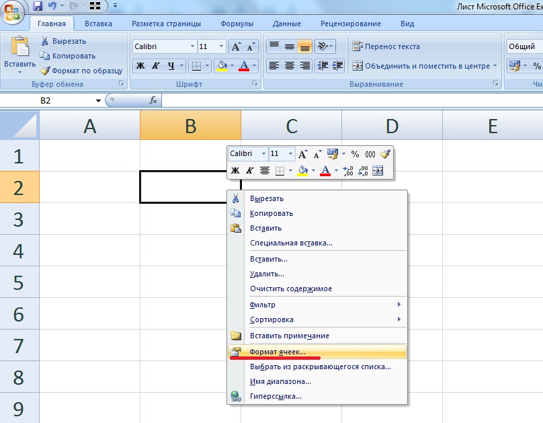543x423 pixels.
Task: Cut selection with ribbon Вырезать
Action: point(64,41)
